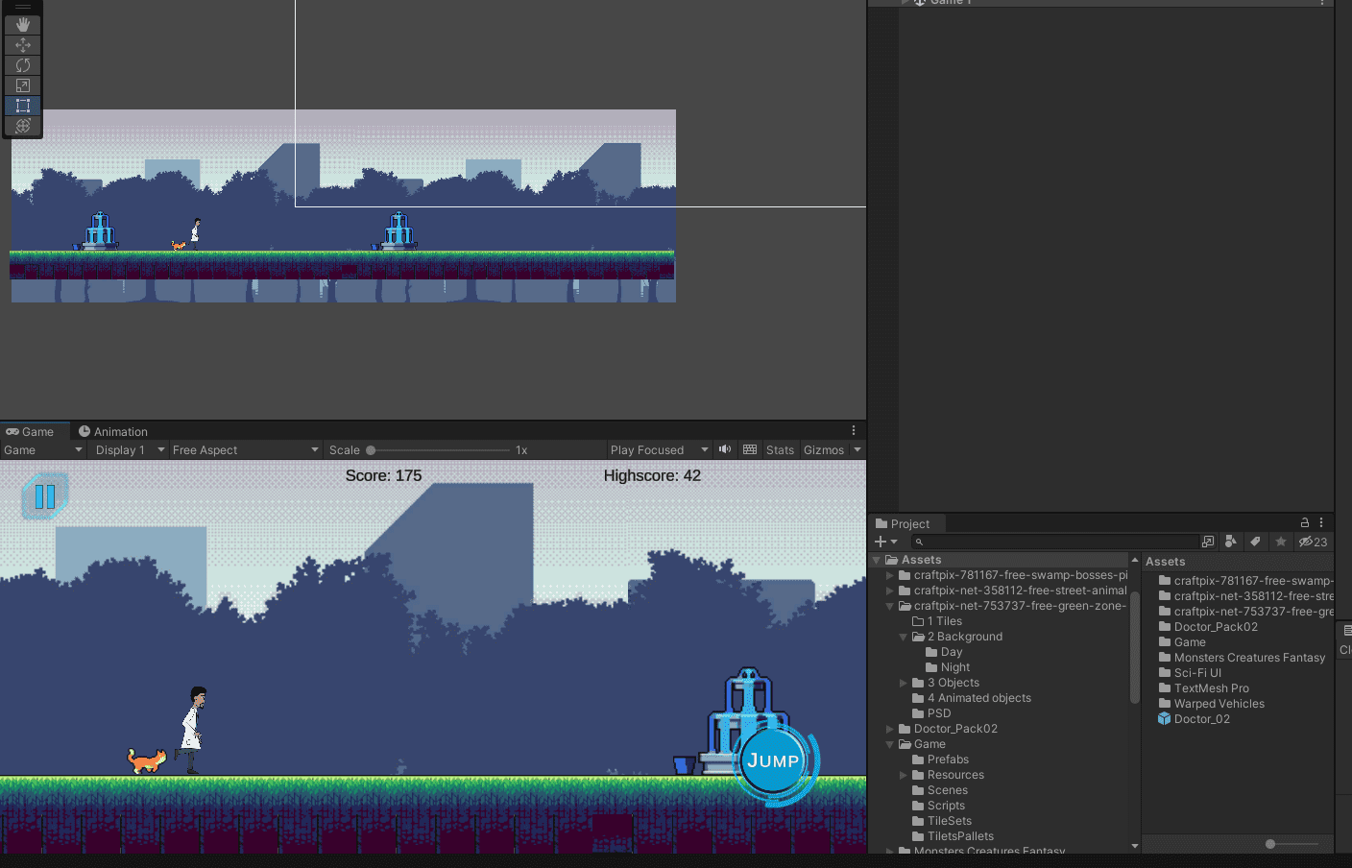The image size is (1352, 868).
Task: Toggle Mute Audio in Game view
Action: point(725,449)
